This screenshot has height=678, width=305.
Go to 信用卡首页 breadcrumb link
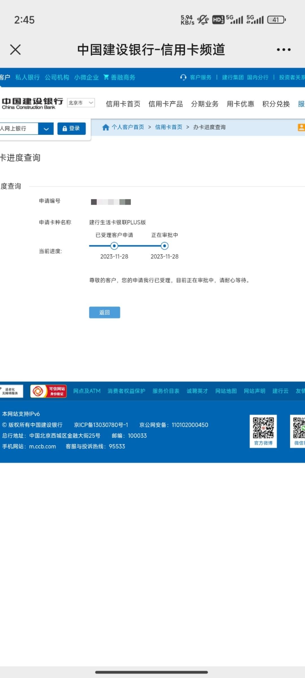point(169,127)
